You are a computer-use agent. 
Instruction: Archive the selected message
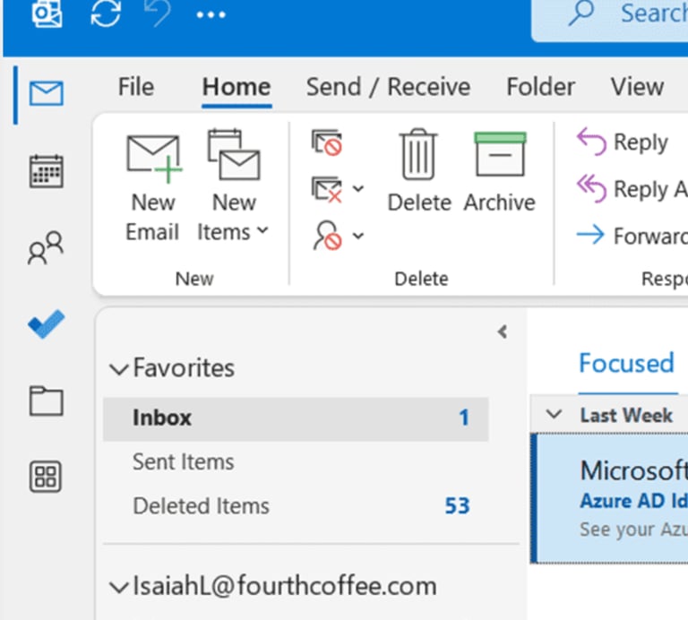[500, 172]
